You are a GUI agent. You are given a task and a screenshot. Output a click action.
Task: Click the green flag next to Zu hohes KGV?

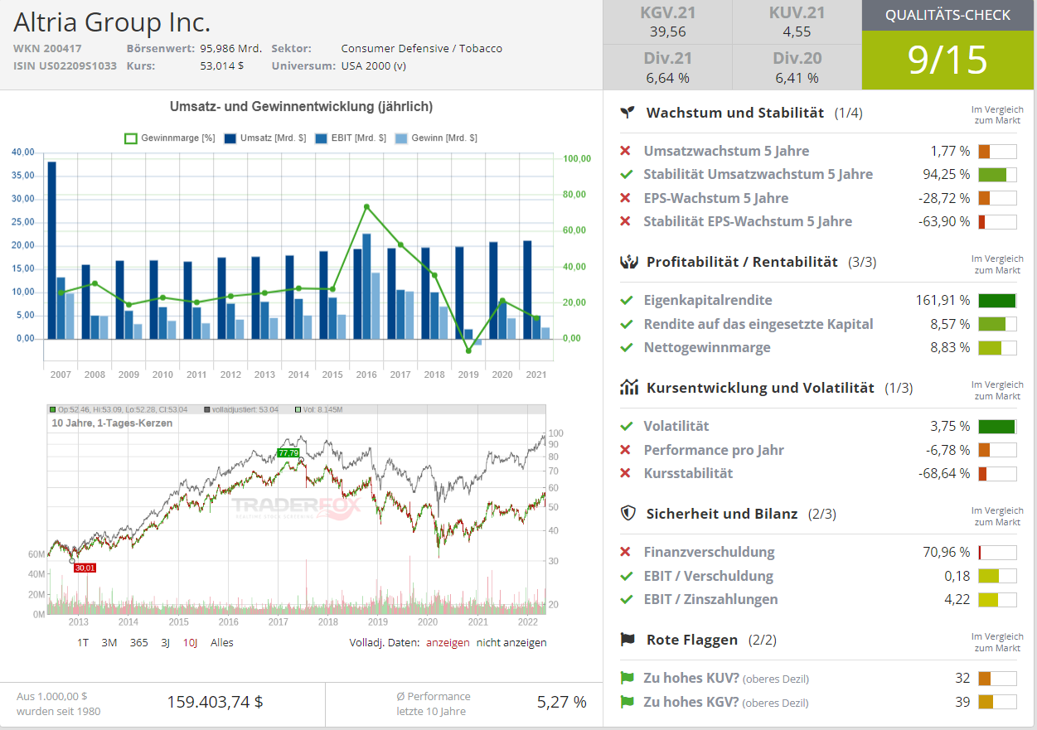tap(627, 702)
